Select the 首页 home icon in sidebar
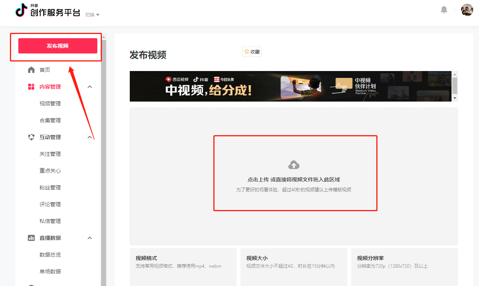This screenshot has width=479, height=286. pos(32,69)
